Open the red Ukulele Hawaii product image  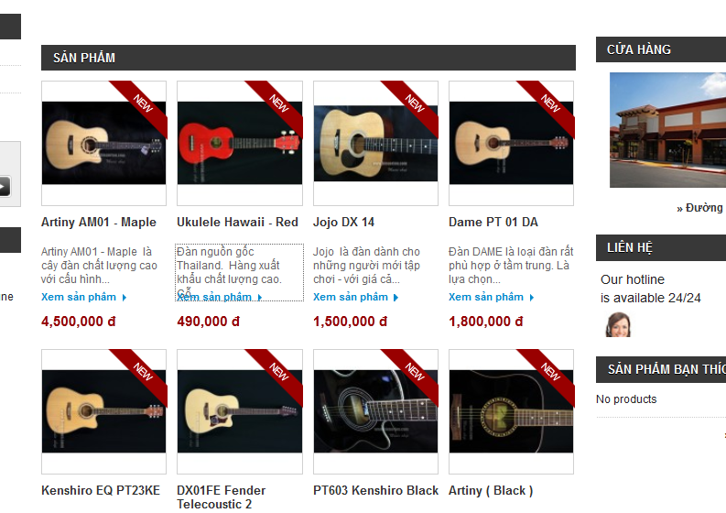(x=240, y=143)
